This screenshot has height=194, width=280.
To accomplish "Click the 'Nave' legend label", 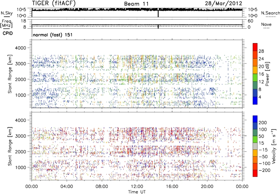I will tap(266, 24).
